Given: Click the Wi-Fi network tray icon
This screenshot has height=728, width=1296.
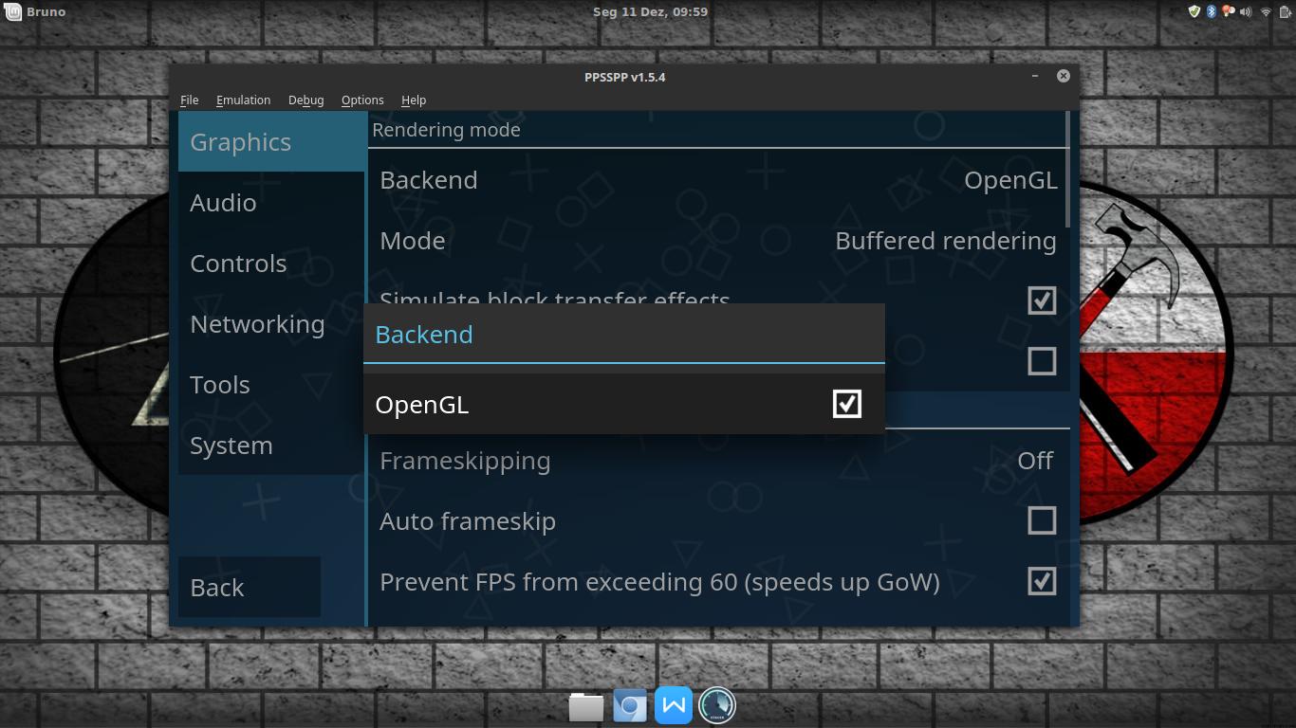Looking at the screenshot, I should click(1266, 11).
